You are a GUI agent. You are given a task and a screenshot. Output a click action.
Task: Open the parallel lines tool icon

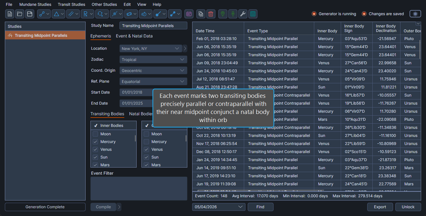[73, 14]
